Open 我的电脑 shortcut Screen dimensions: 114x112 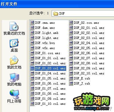pos(14,80)
